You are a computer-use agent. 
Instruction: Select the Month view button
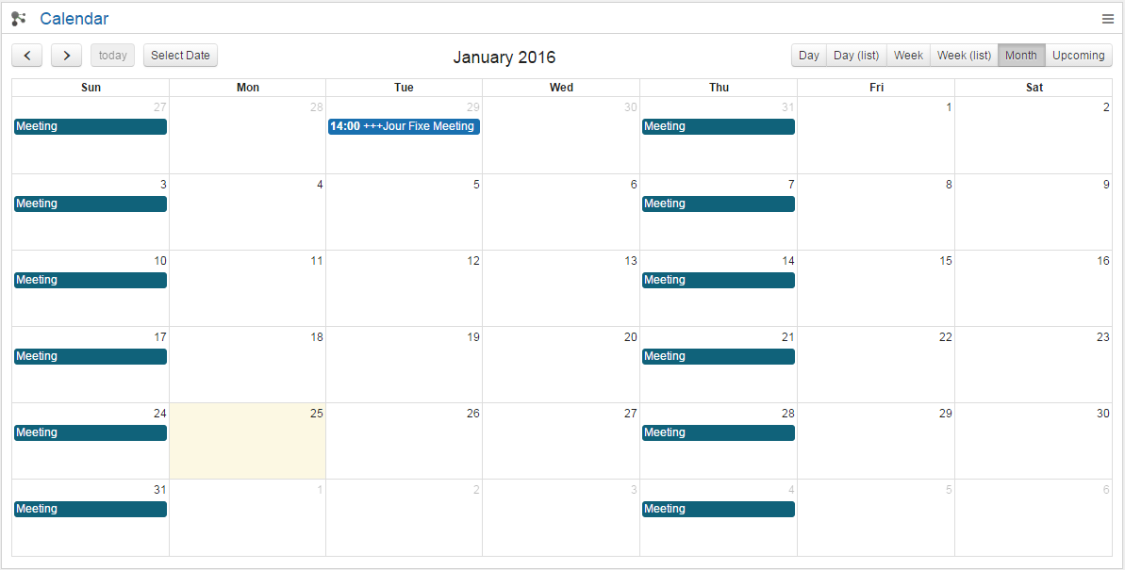pos(1020,56)
